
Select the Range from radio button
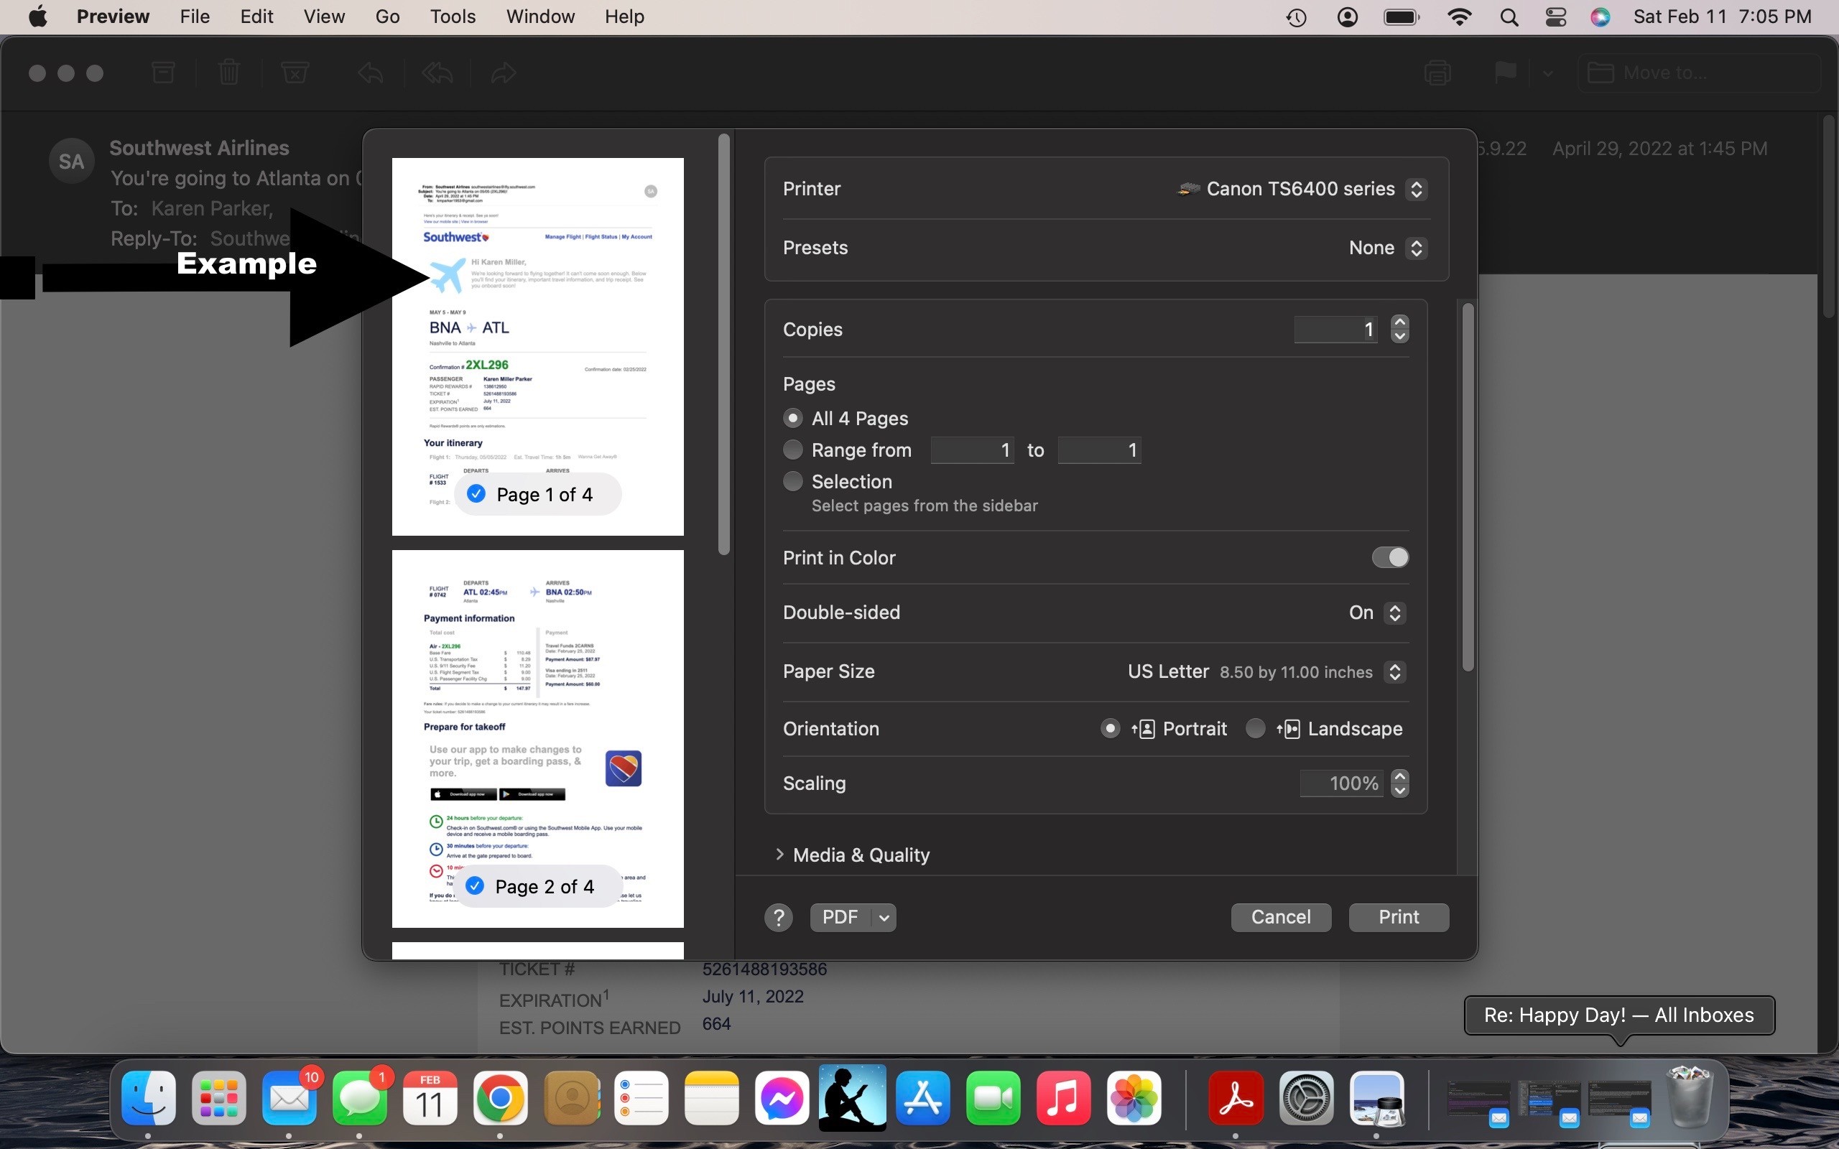[792, 450]
